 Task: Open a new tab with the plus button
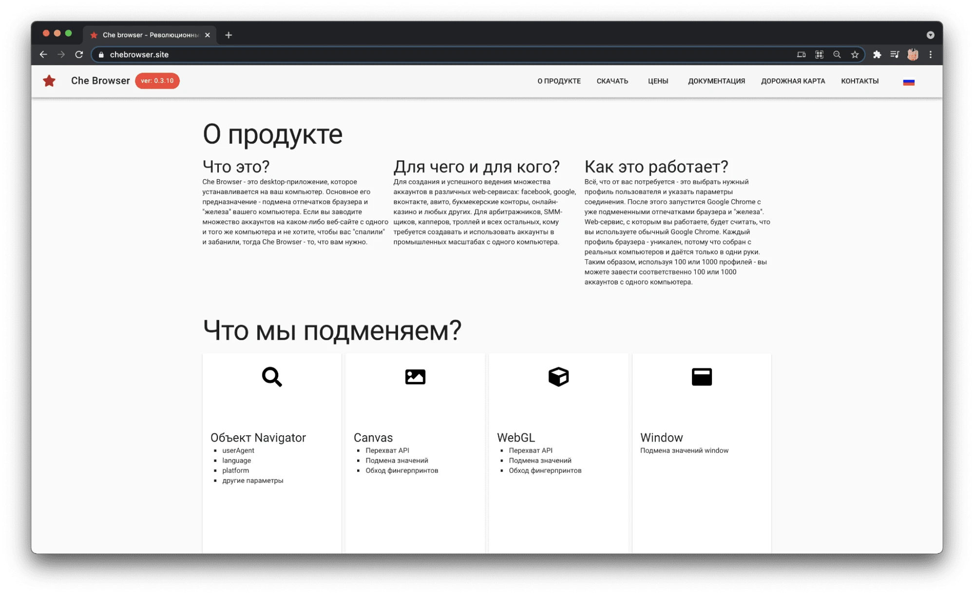pyautogui.click(x=229, y=35)
